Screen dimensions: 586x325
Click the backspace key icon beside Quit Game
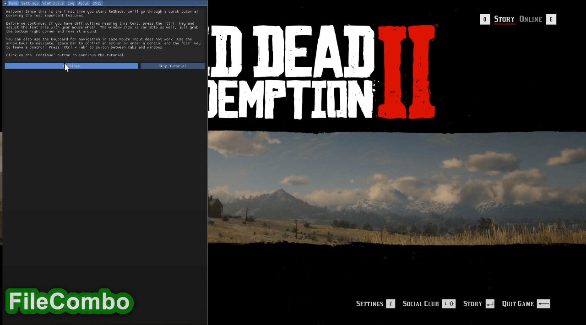(543, 304)
